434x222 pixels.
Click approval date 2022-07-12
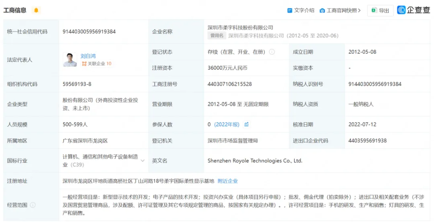[x=362, y=124]
